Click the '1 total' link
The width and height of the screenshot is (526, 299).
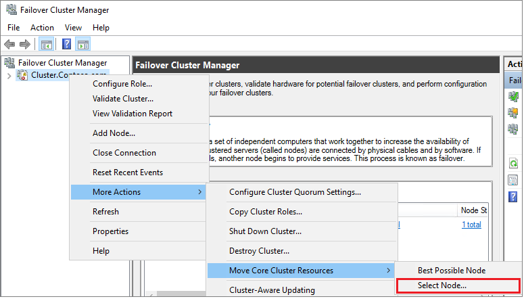click(471, 225)
